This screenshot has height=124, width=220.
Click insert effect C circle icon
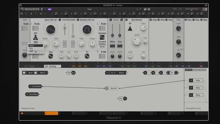tap(166, 20)
